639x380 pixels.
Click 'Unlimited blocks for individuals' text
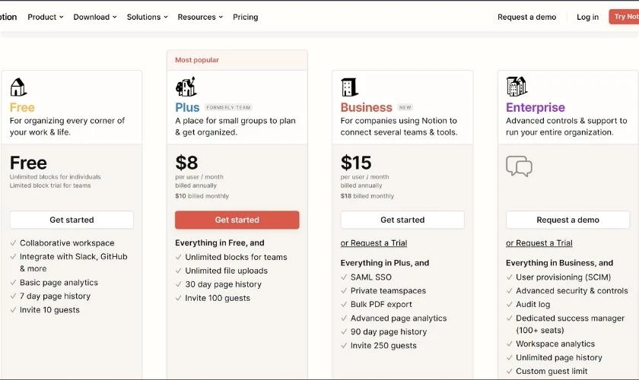pyautogui.click(x=55, y=177)
